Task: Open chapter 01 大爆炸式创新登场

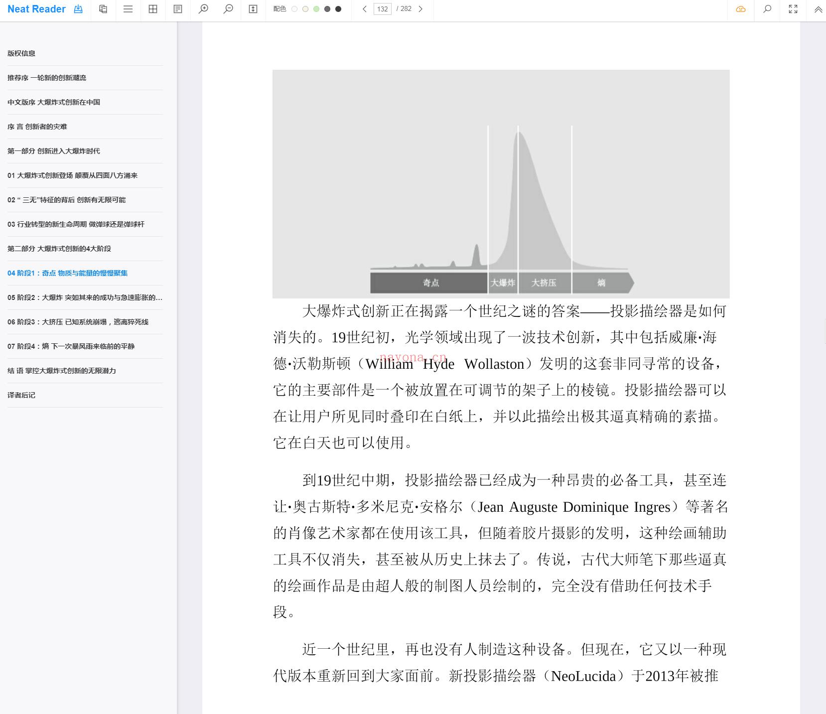Action: [x=85, y=175]
